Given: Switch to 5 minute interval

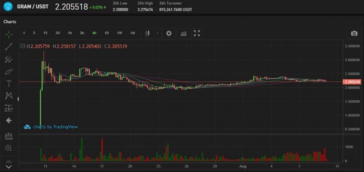Looking at the screenshot, I should click(x=34, y=33).
